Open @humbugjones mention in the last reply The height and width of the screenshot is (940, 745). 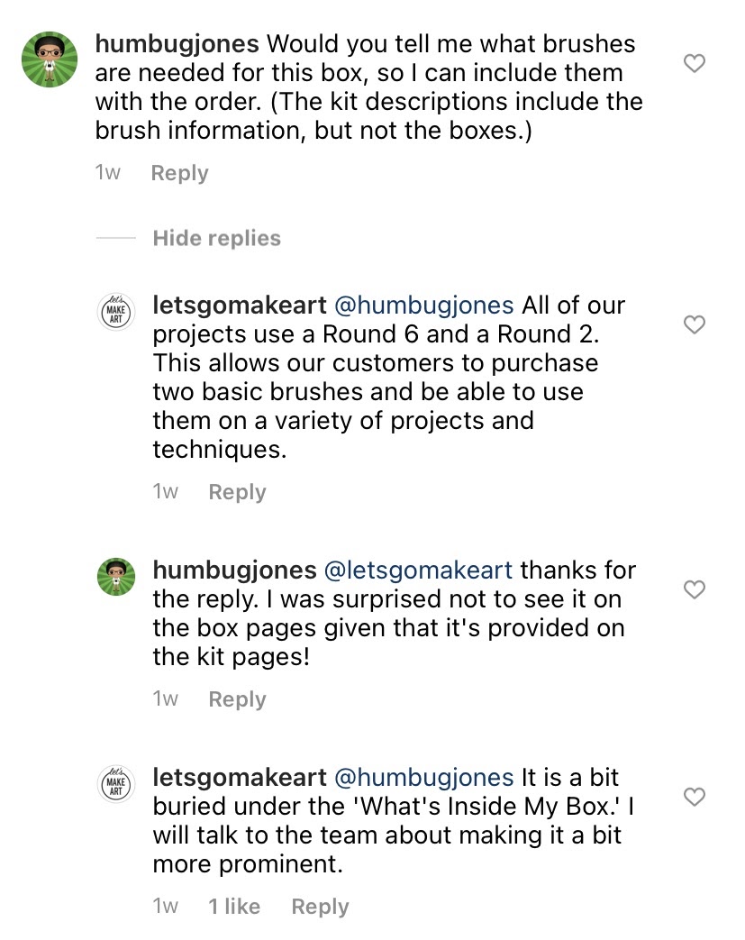pyautogui.click(x=423, y=778)
